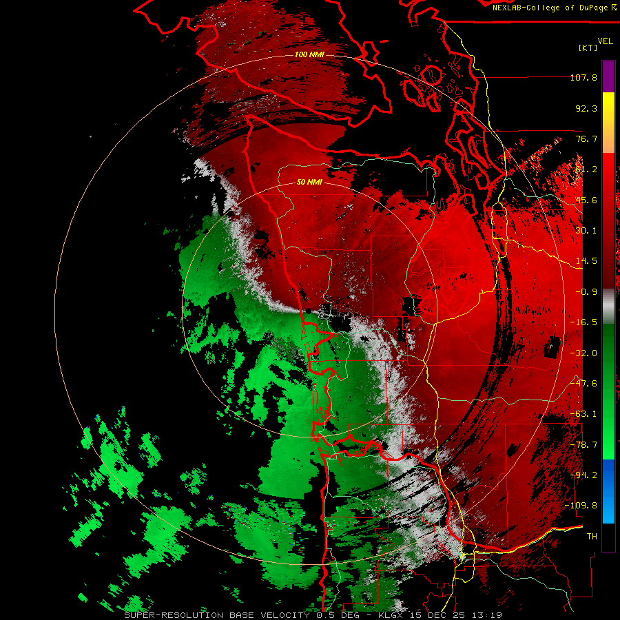Select the 30.1 scale value
Viewport: 620px width, 620px height.
tap(586, 231)
